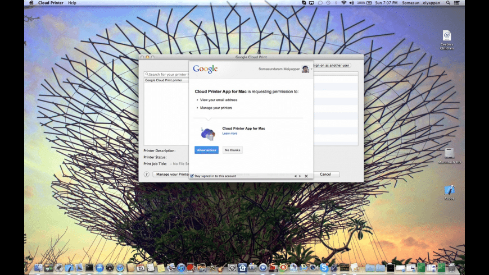Screen dimensions: 489x275
Task: Click the Sun 7:07 PM clock menu
Action: (386, 3)
